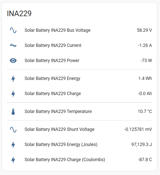Click the sine wave icon beside Bus Voltage
The width and height of the screenshot is (160, 175).
[x=13, y=30]
